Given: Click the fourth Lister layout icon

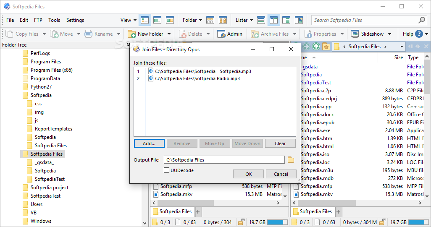Looking at the screenshot, I should point(299,20).
